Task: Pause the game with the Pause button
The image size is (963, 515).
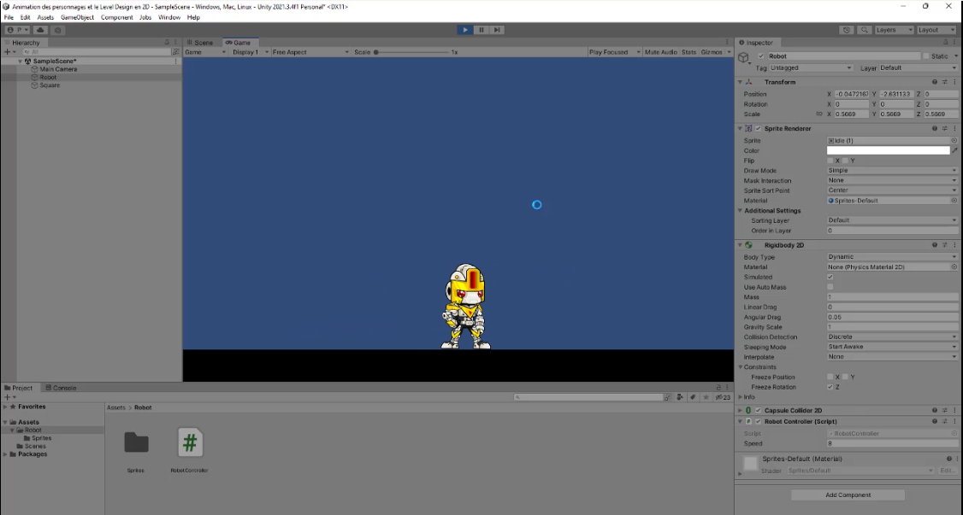Action: pyautogui.click(x=481, y=30)
